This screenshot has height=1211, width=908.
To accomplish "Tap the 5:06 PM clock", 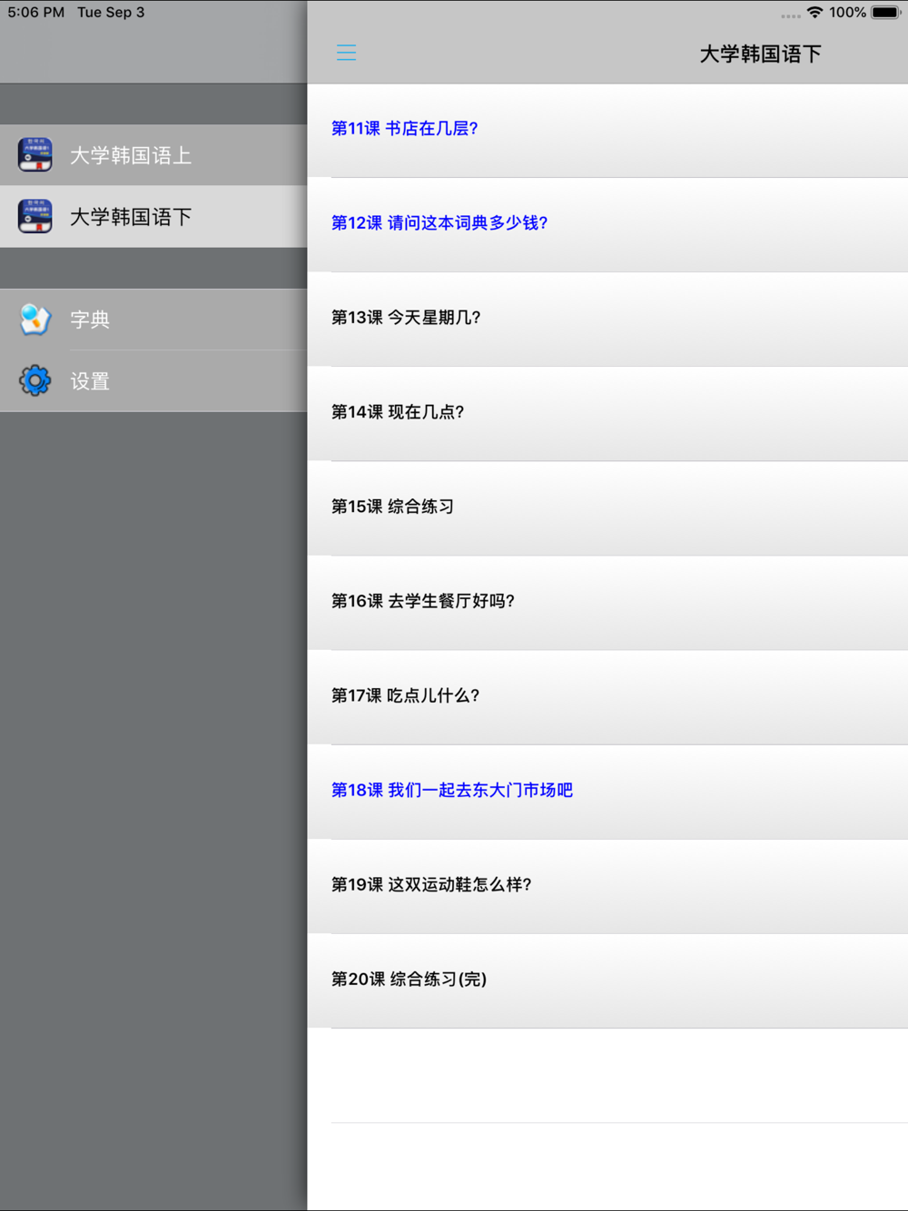I will click(36, 13).
